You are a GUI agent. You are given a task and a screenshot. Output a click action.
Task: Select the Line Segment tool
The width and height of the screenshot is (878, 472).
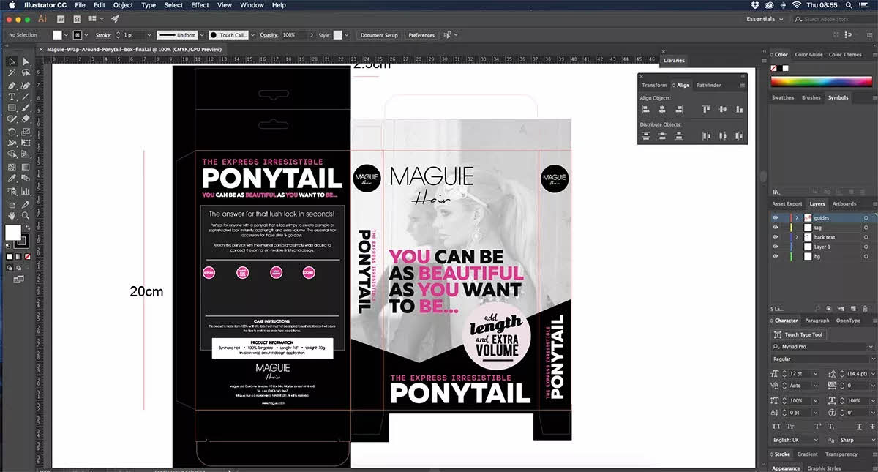pos(26,97)
